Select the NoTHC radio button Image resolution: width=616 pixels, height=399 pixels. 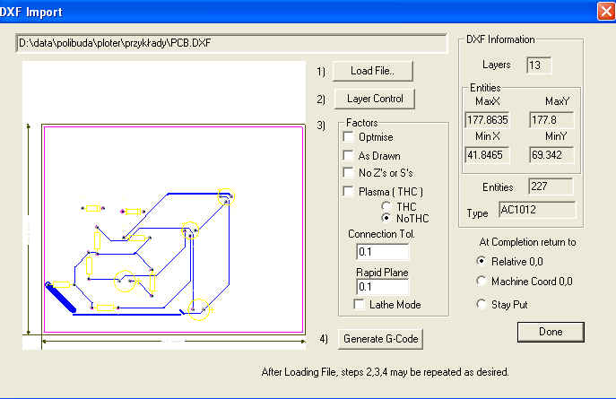(x=386, y=218)
